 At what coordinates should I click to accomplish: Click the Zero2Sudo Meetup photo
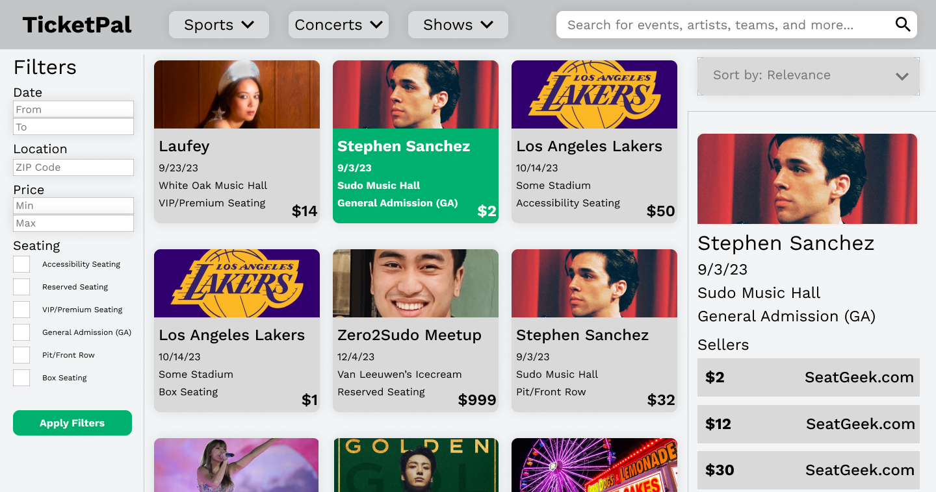[415, 283]
